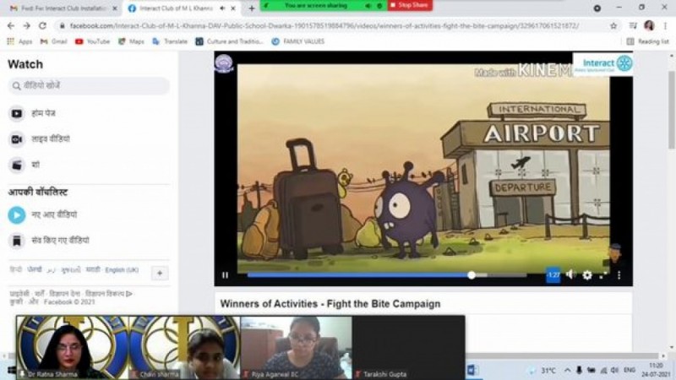The image size is (676, 380).
Task: Mute the video volume icon
Action: (x=571, y=274)
